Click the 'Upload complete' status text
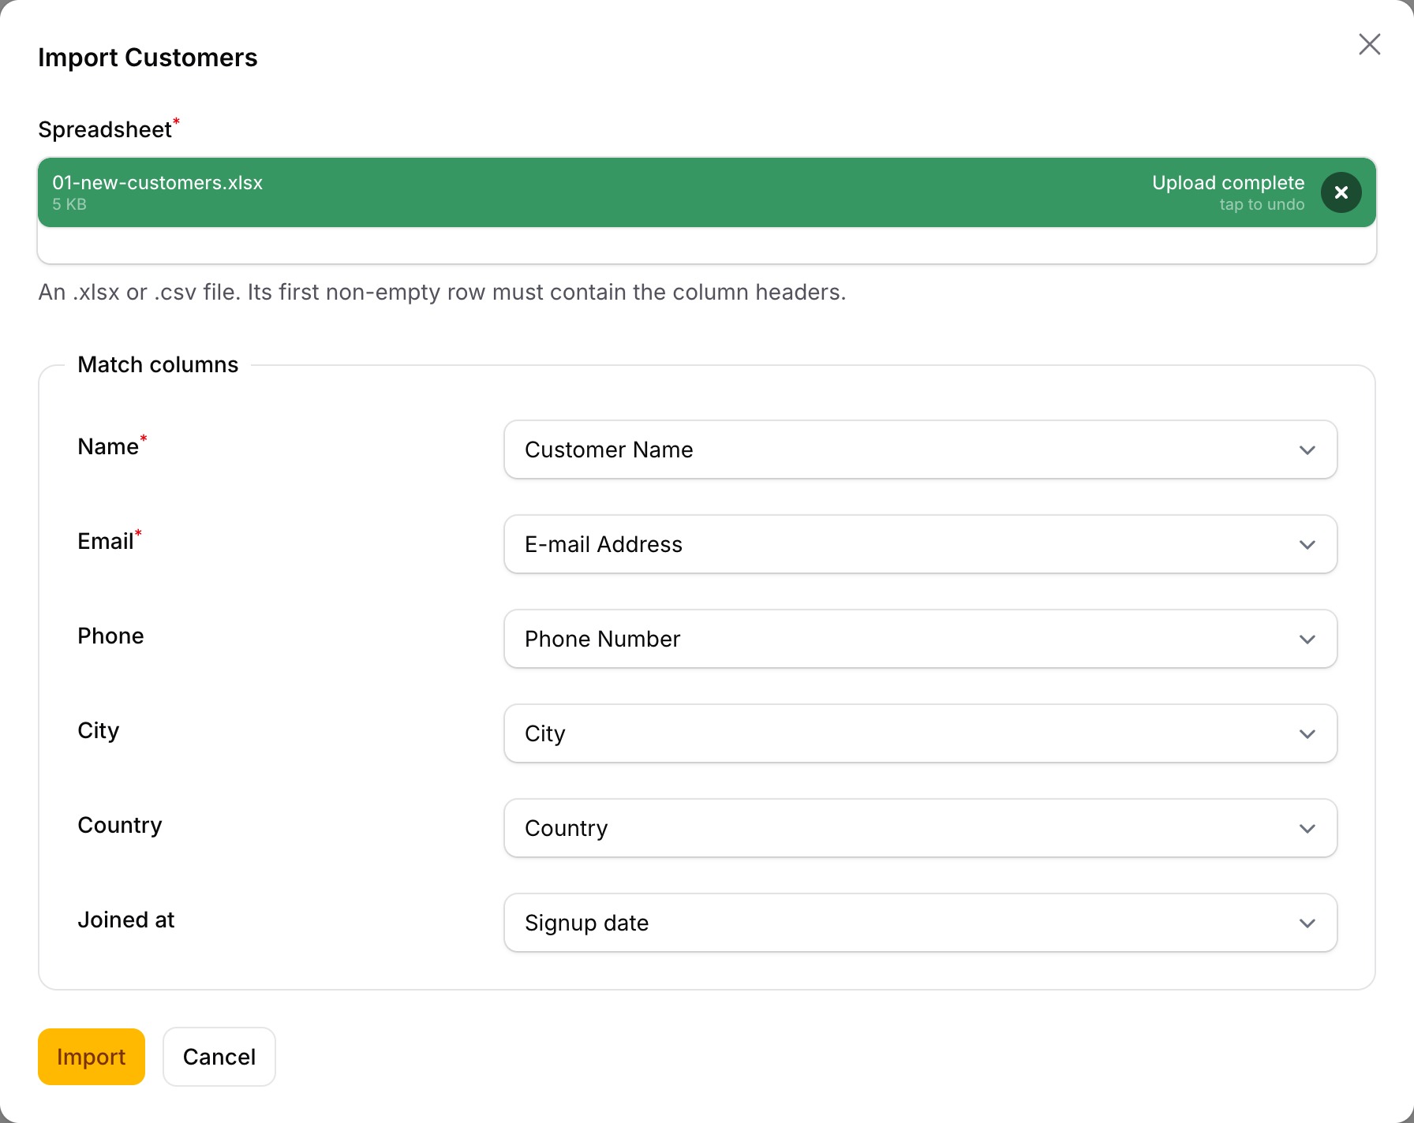This screenshot has height=1123, width=1414. click(1228, 183)
